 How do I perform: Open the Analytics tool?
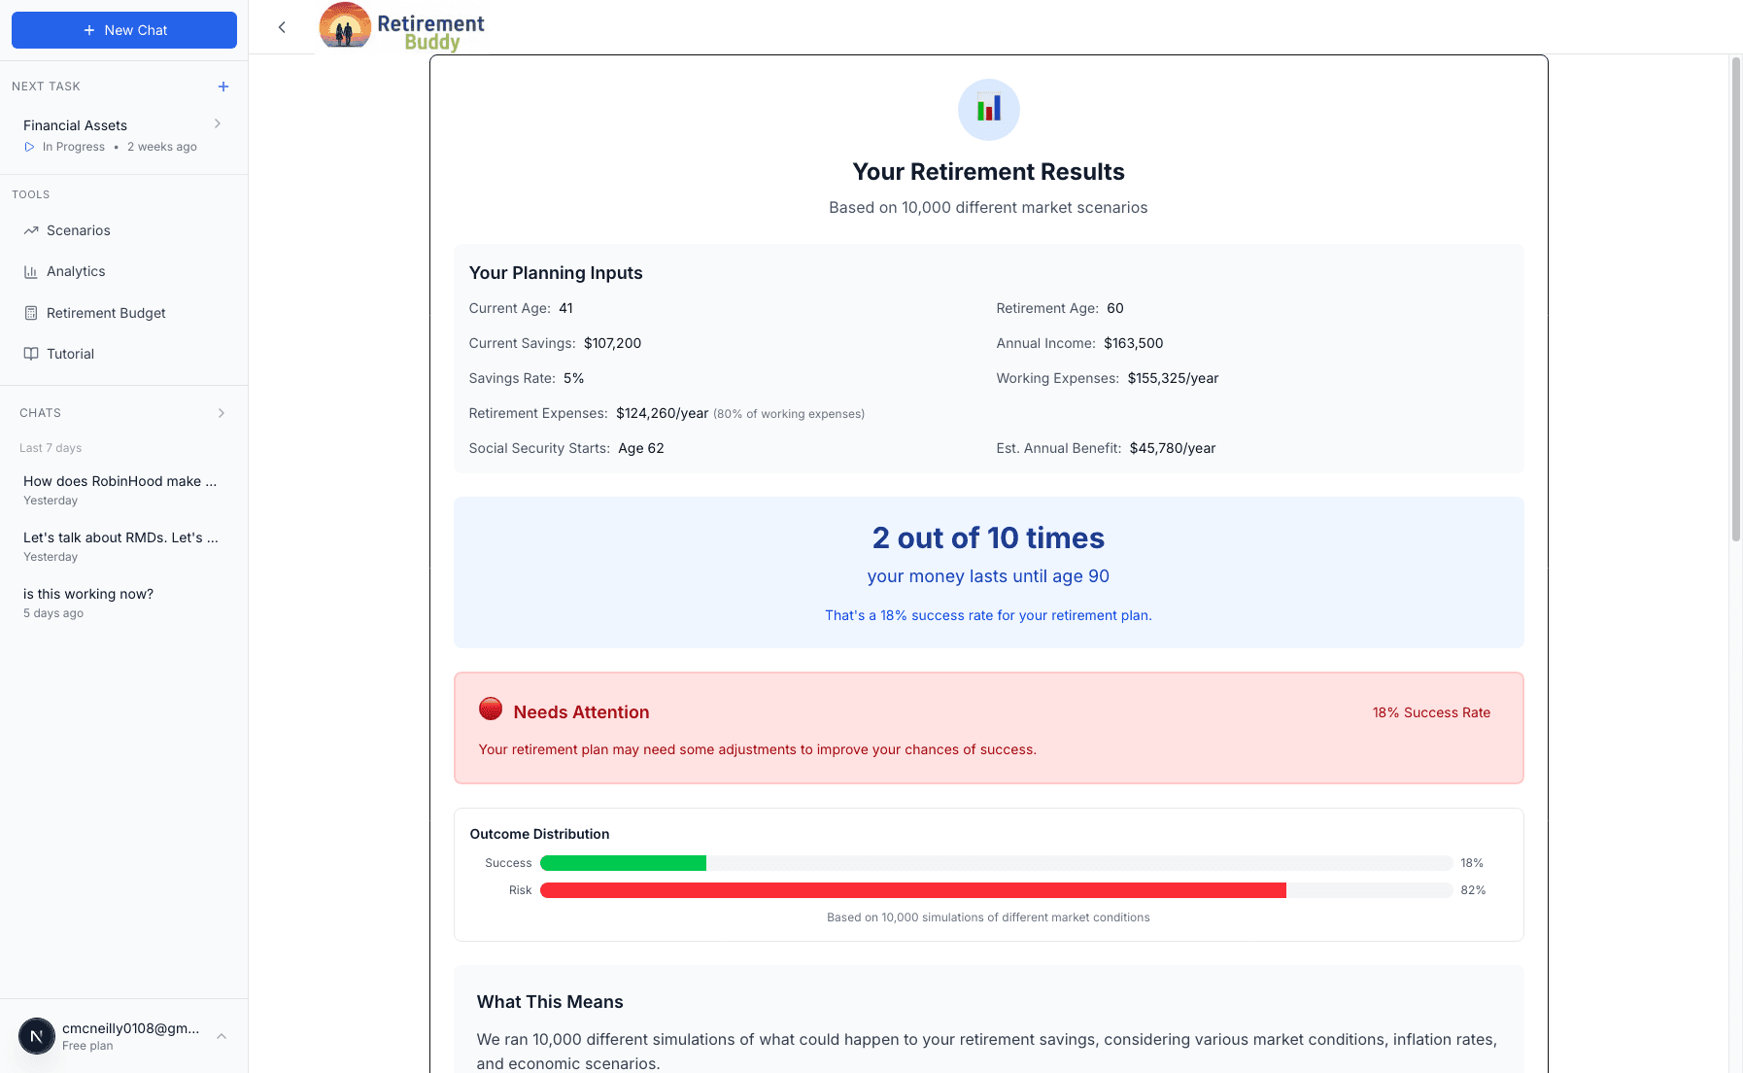click(76, 272)
